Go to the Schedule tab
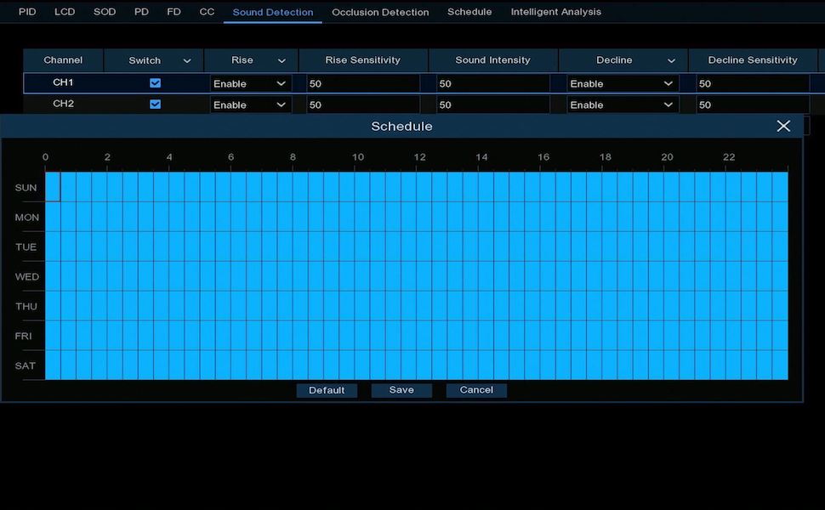Screen dimensions: 825x510 click(x=469, y=12)
